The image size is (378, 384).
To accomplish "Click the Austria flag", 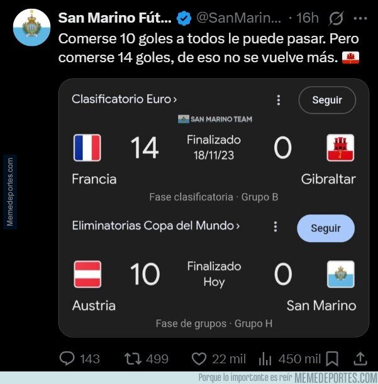I will pyautogui.click(x=87, y=275).
